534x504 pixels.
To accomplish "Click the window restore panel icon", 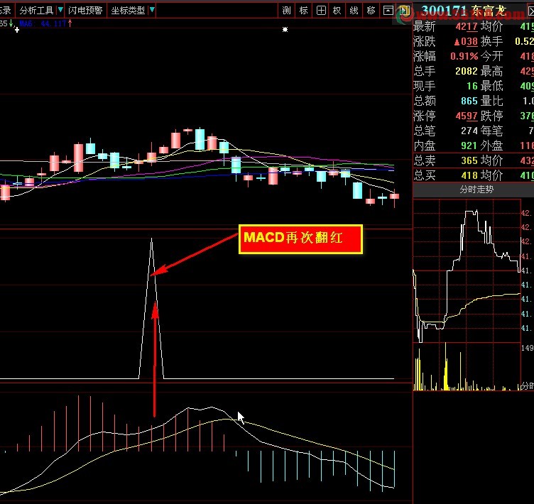I will pyautogui.click(x=388, y=11).
